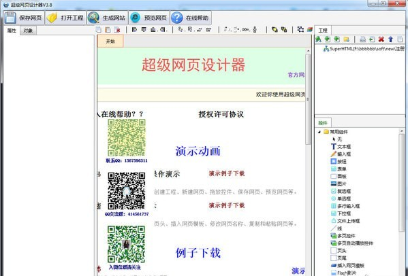
Task: Click the delete page icon with red X
Action: pyautogui.click(x=117, y=30)
